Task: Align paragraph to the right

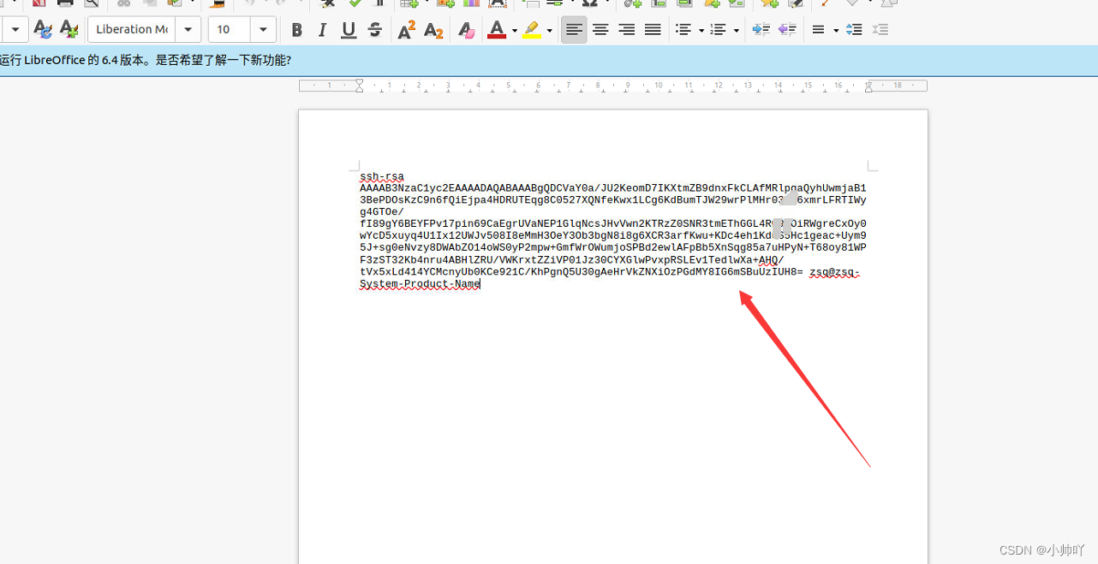Action: (x=626, y=30)
